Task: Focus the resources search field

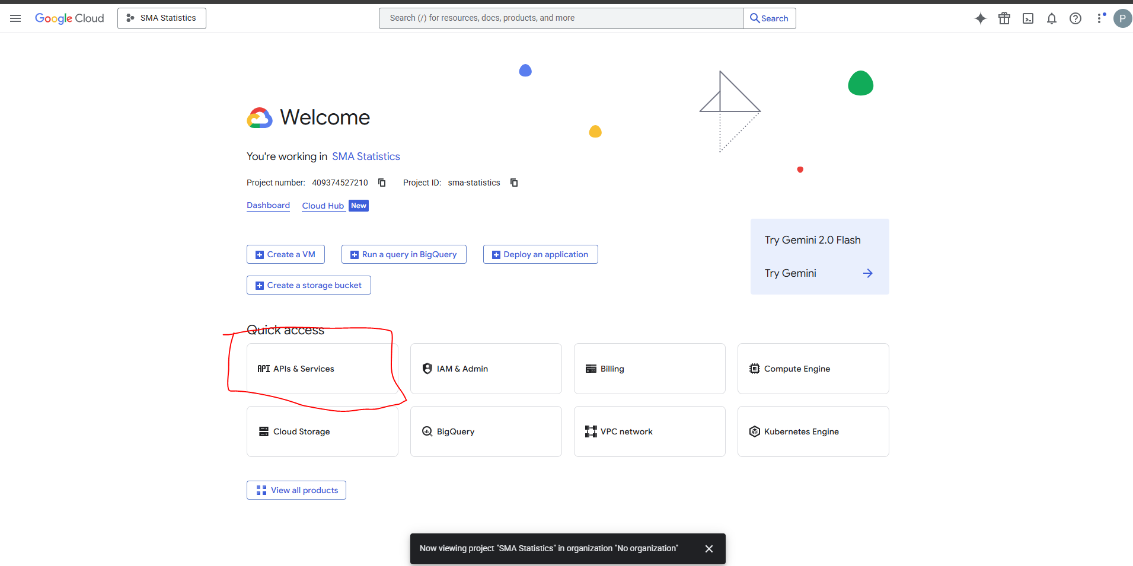Action: click(561, 18)
